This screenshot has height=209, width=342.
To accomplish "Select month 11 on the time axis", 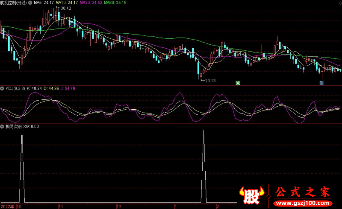I will [x=60, y=206].
